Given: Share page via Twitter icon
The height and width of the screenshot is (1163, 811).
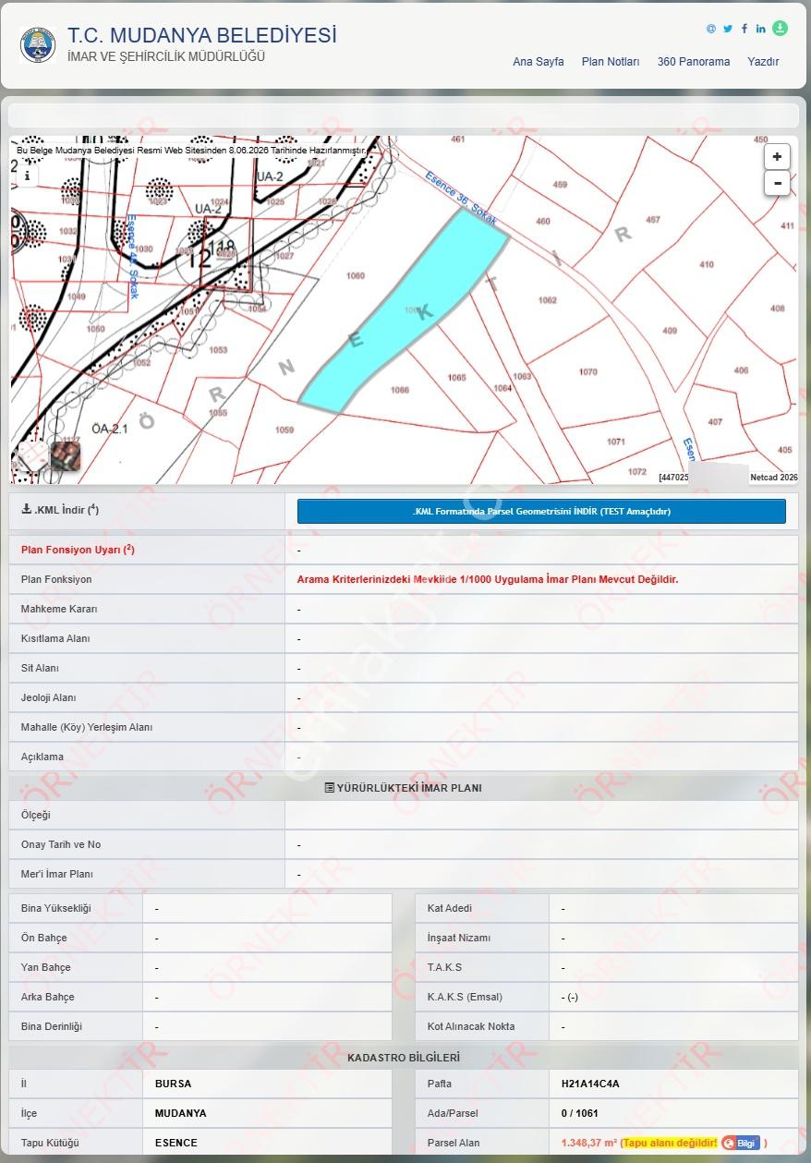Looking at the screenshot, I should click(728, 29).
